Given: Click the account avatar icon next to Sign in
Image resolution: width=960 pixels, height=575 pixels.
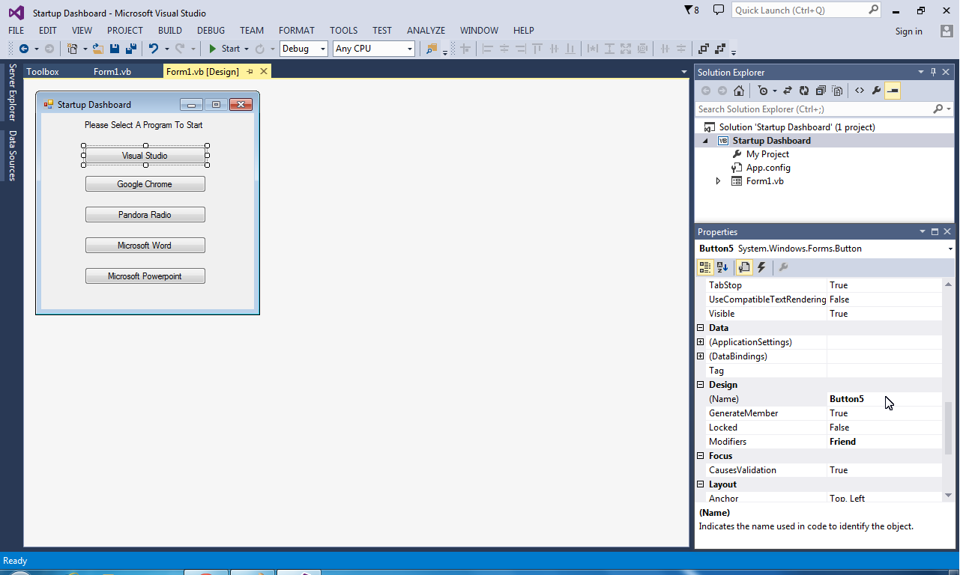Looking at the screenshot, I should [x=947, y=31].
